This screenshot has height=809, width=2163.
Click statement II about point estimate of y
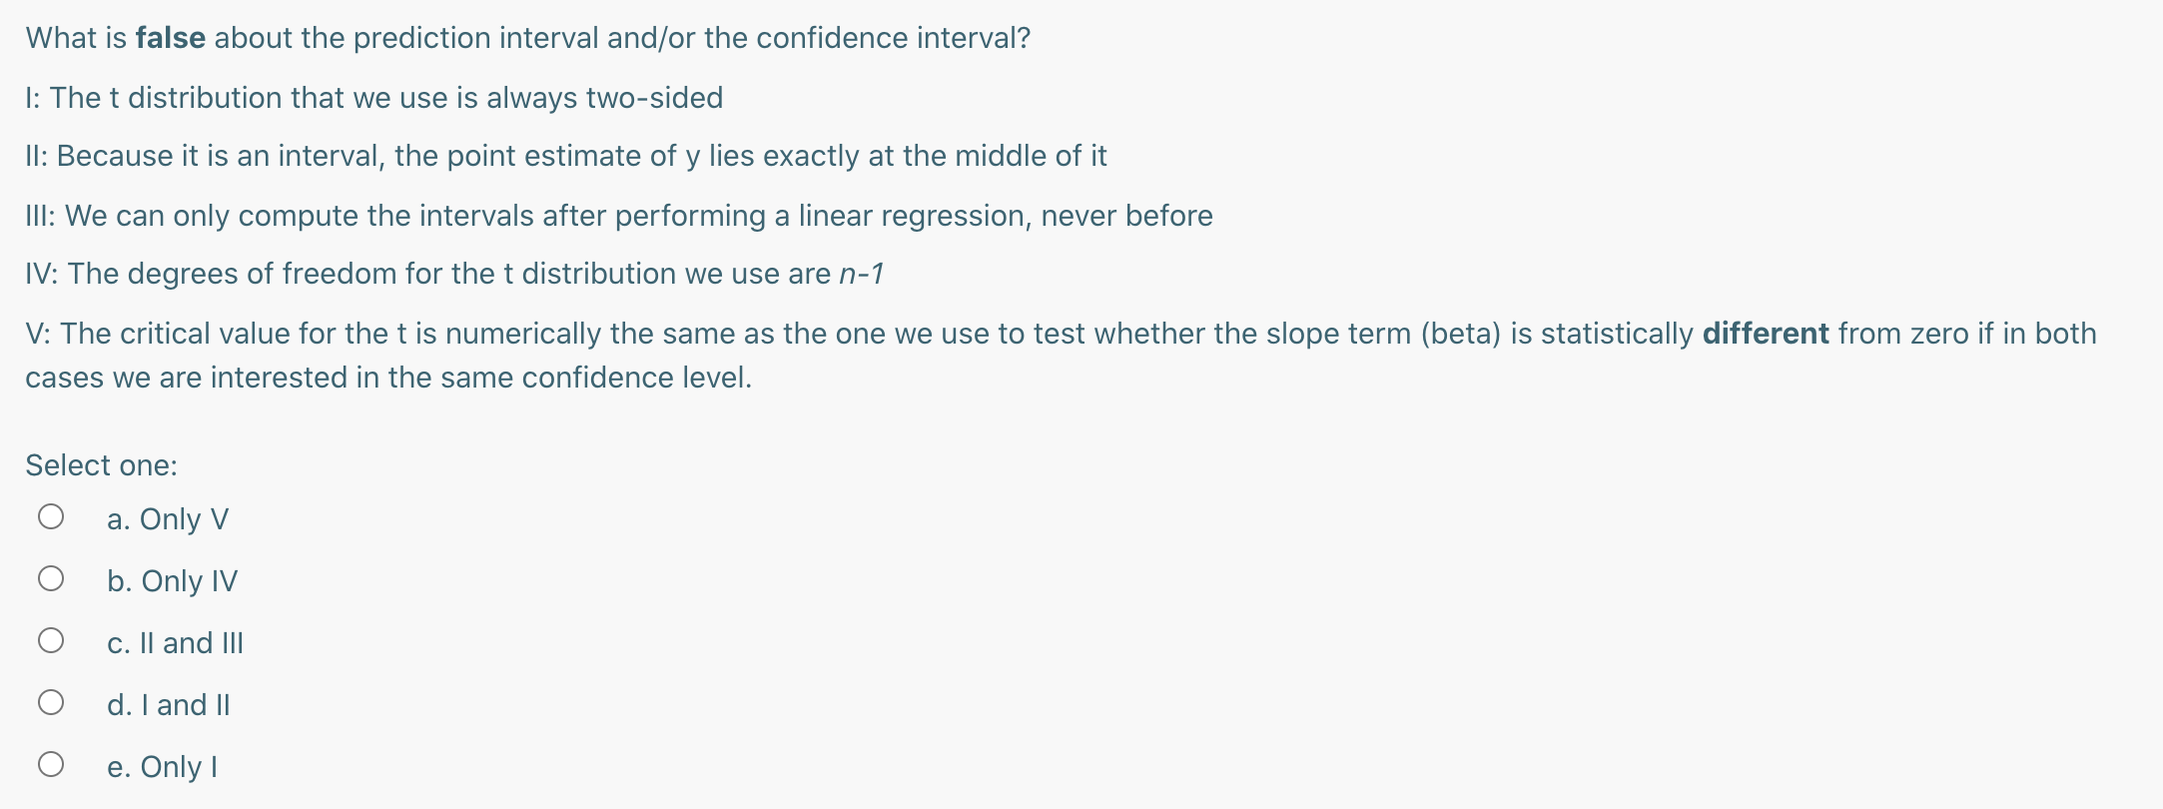click(x=565, y=156)
